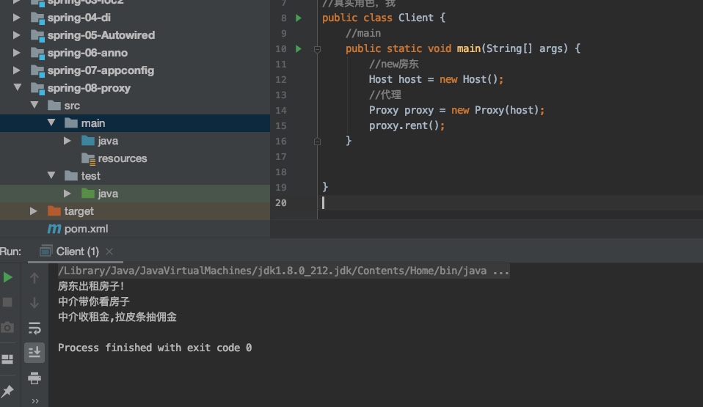This screenshot has width=703, height=407.
Task: Run Client class from gutter arrow on line 8
Action: 299,18
